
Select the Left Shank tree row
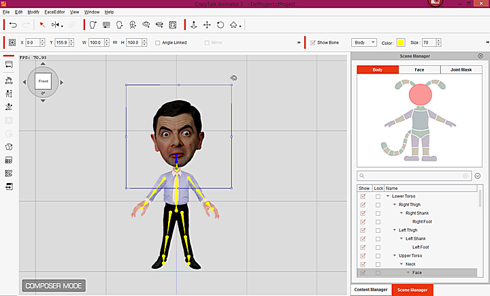click(x=417, y=239)
